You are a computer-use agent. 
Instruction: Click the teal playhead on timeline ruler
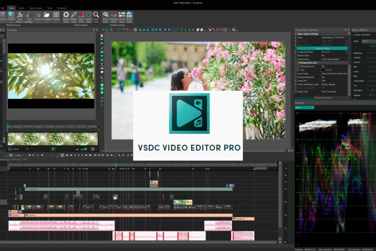coord(116,165)
